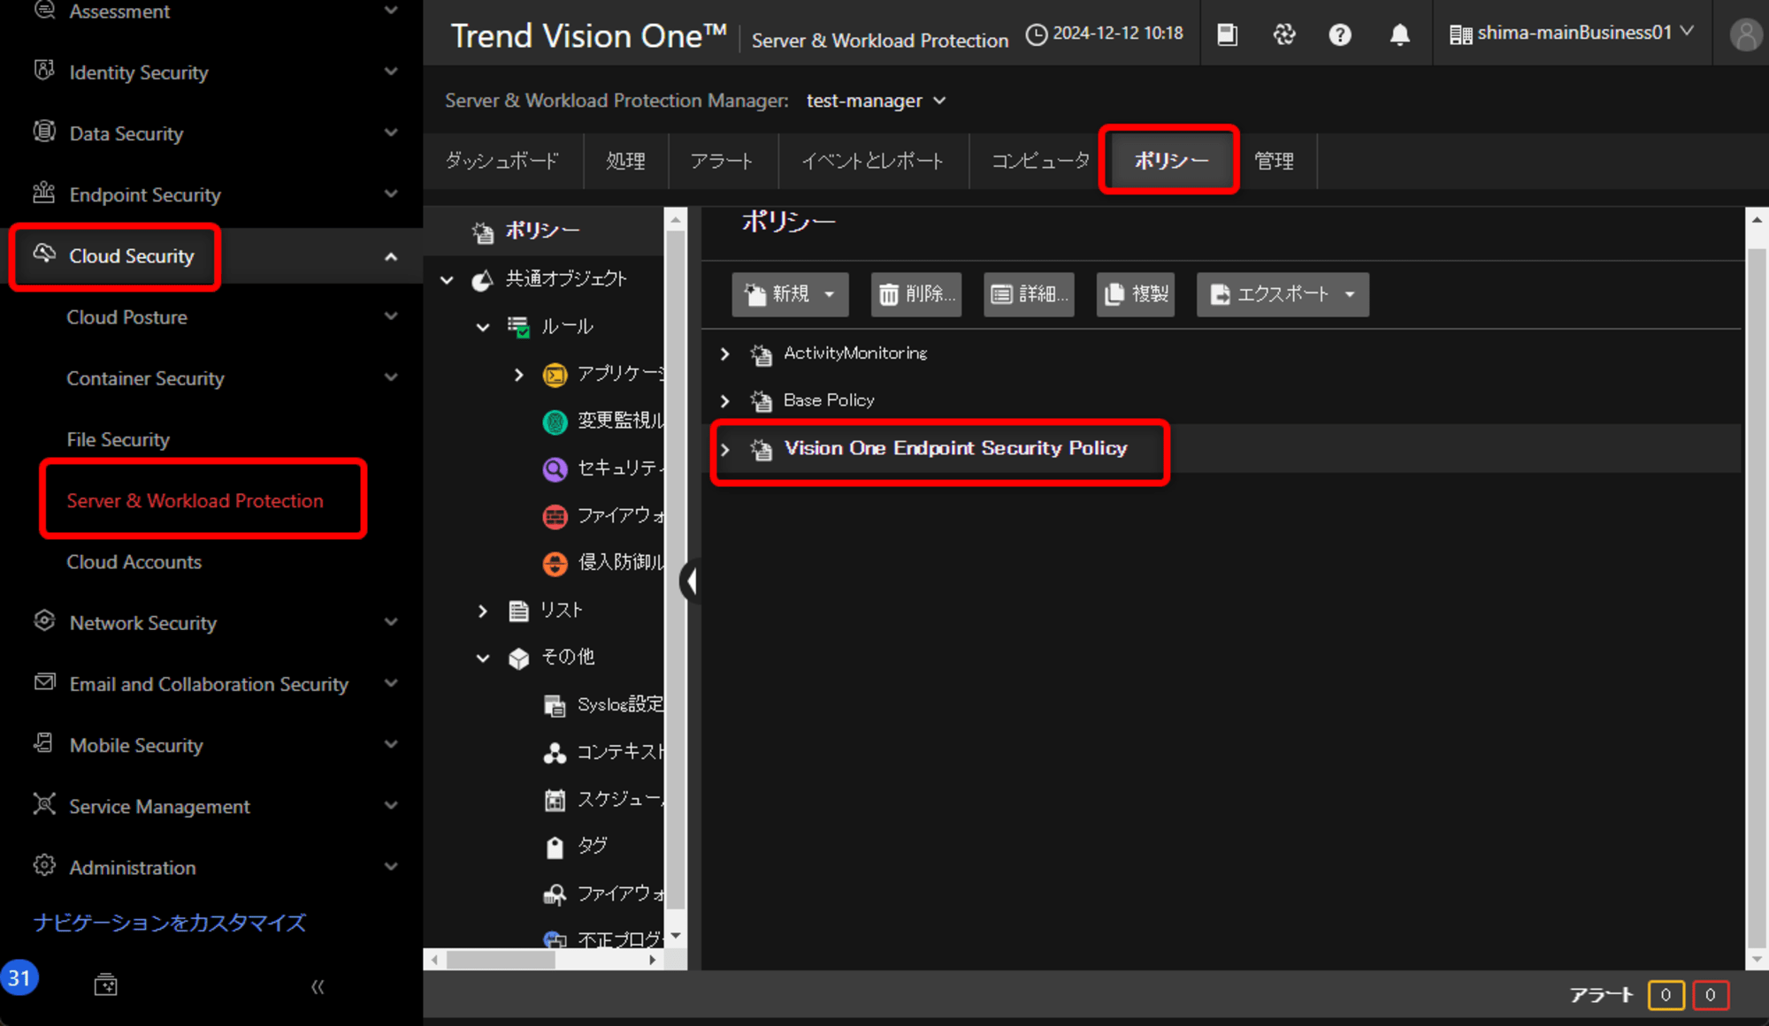This screenshot has height=1026, width=1769.
Task: Switch to the アラート tab
Action: [723, 161]
